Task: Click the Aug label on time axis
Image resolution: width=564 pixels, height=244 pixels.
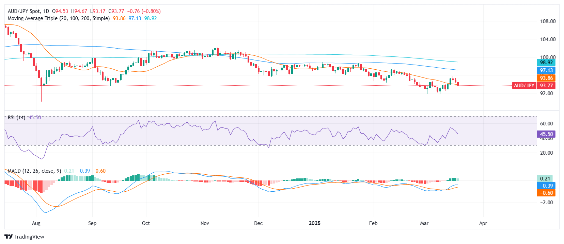Action: [x=36, y=223]
